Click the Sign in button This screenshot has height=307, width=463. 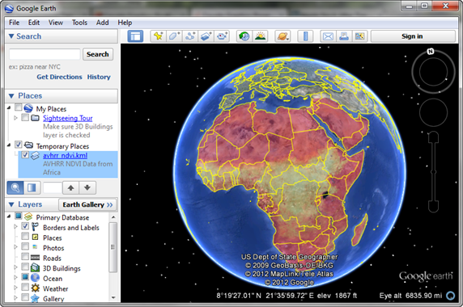pos(413,36)
